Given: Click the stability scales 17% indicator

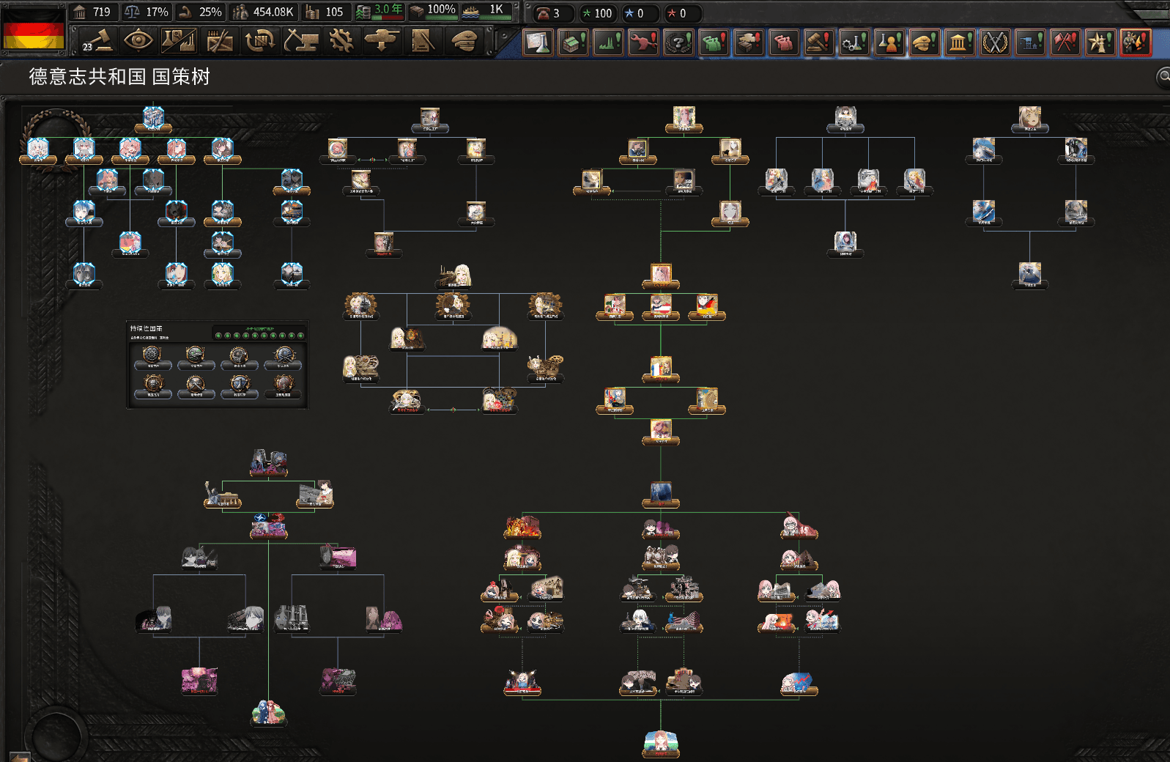Looking at the screenshot, I should (x=147, y=12).
